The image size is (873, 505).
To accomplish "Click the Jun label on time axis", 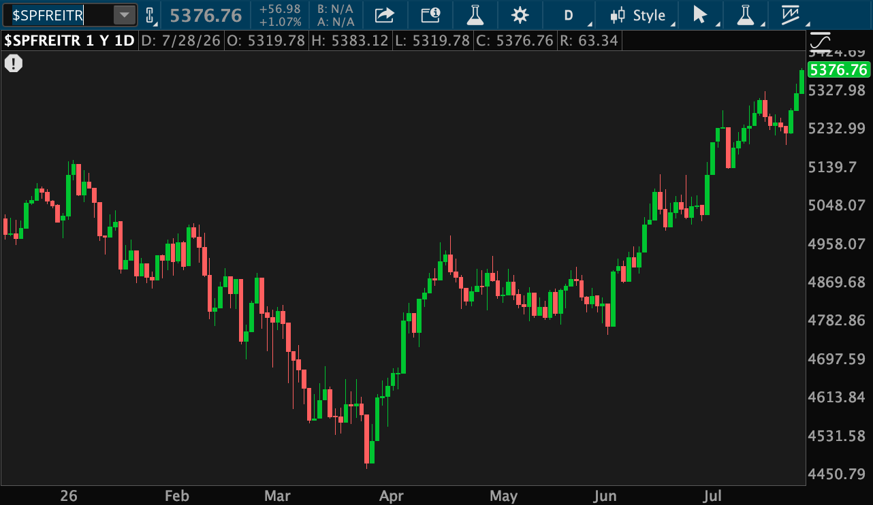I will 605,495.
